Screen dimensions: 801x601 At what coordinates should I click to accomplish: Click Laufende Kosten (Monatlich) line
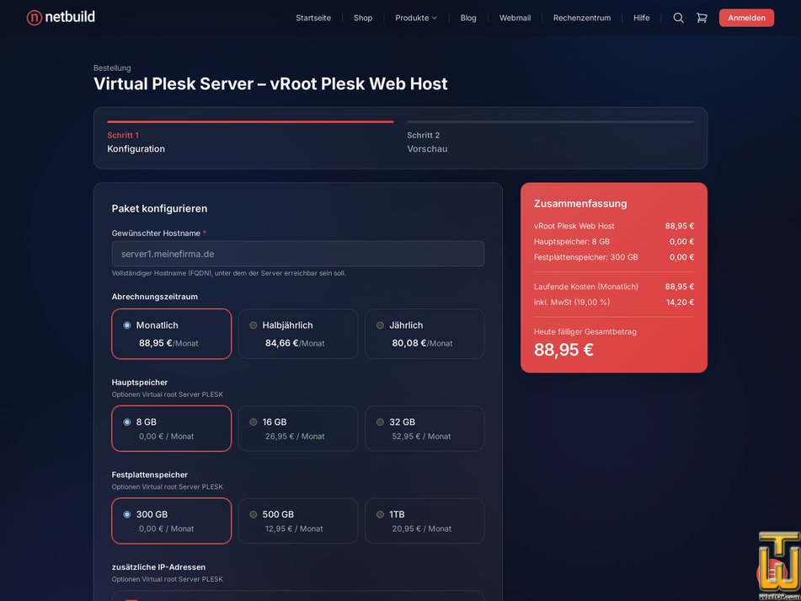(x=614, y=287)
